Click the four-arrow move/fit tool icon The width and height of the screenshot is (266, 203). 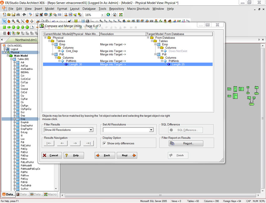[32, 21]
